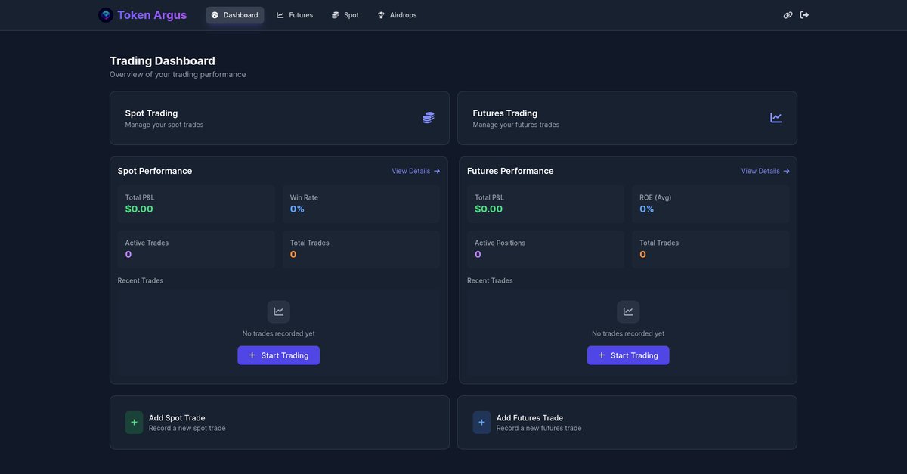Image resolution: width=907 pixels, height=474 pixels.
Task: Click the Futures Performance heading
Action: (x=510, y=171)
